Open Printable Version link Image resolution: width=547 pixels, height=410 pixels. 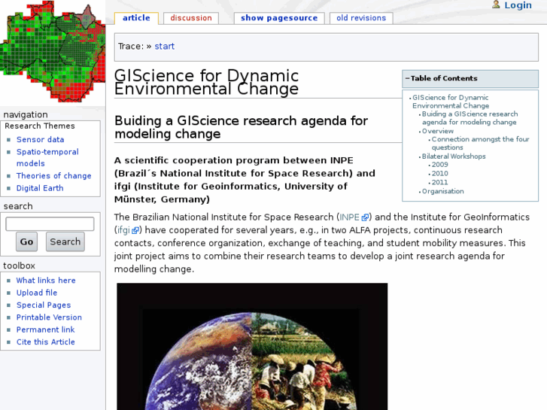pos(49,317)
